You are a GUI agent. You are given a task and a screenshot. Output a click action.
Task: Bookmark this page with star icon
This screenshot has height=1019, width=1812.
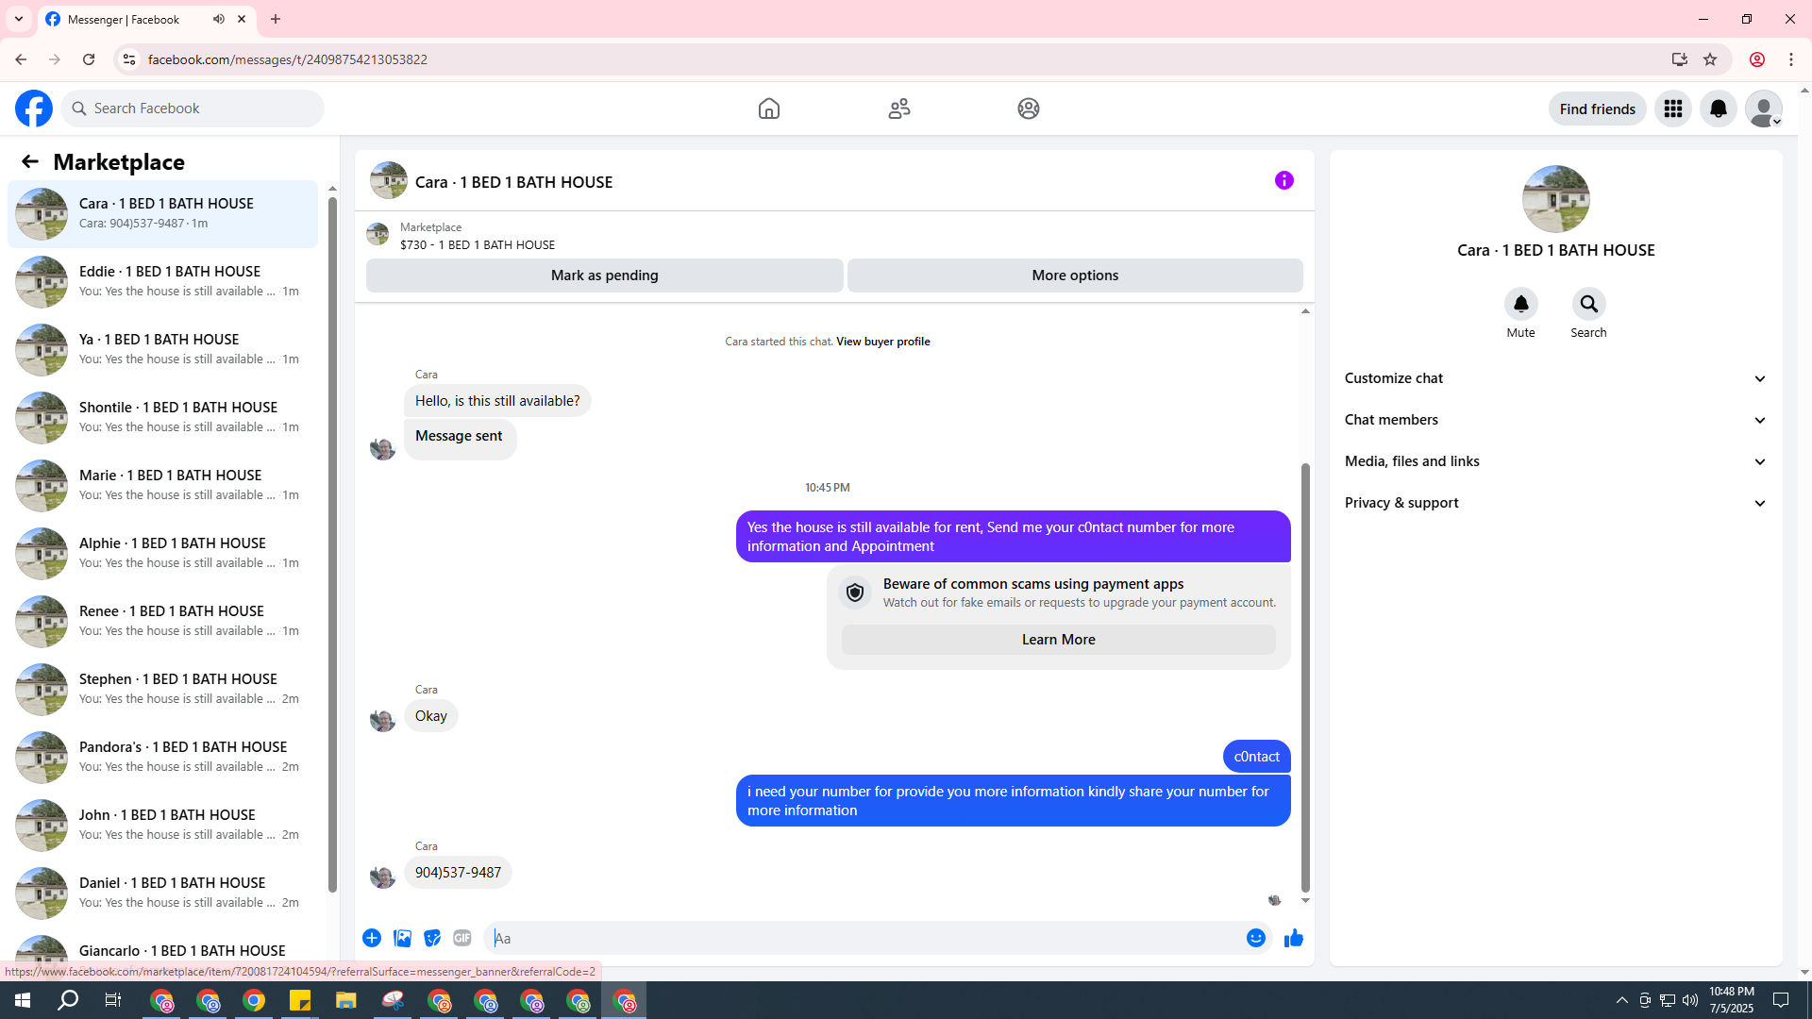pyautogui.click(x=1710, y=59)
